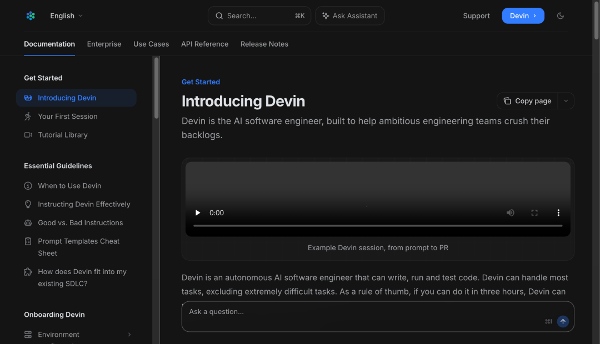Screen dimensions: 600x344
Task: Click the Search field
Action: click(259, 16)
